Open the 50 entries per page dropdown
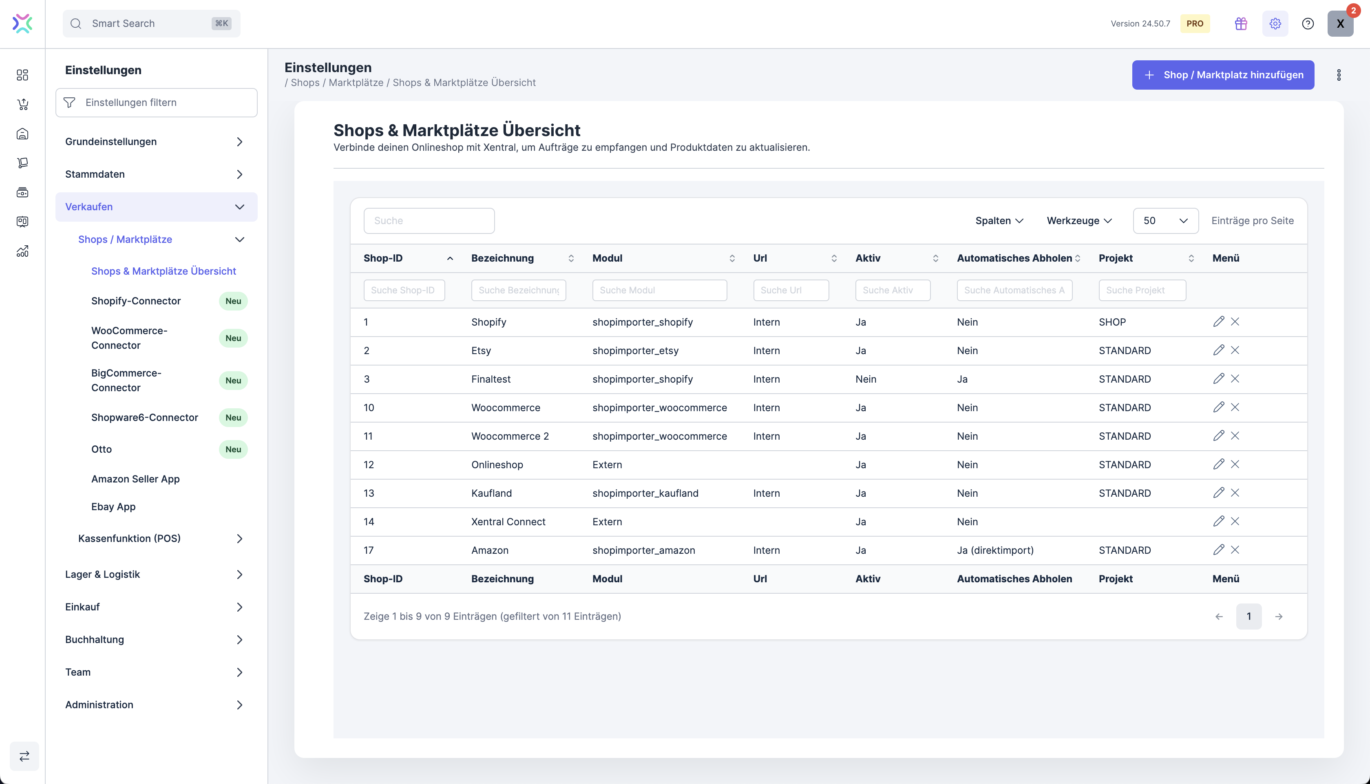This screenshot has width=1370, height=784. [1165, 221]
